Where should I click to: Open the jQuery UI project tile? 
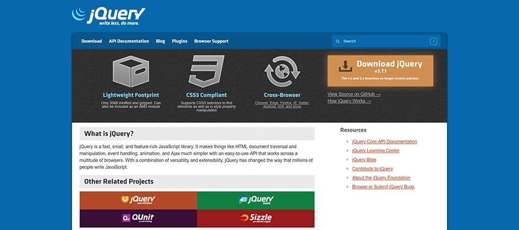pos(138,200)
